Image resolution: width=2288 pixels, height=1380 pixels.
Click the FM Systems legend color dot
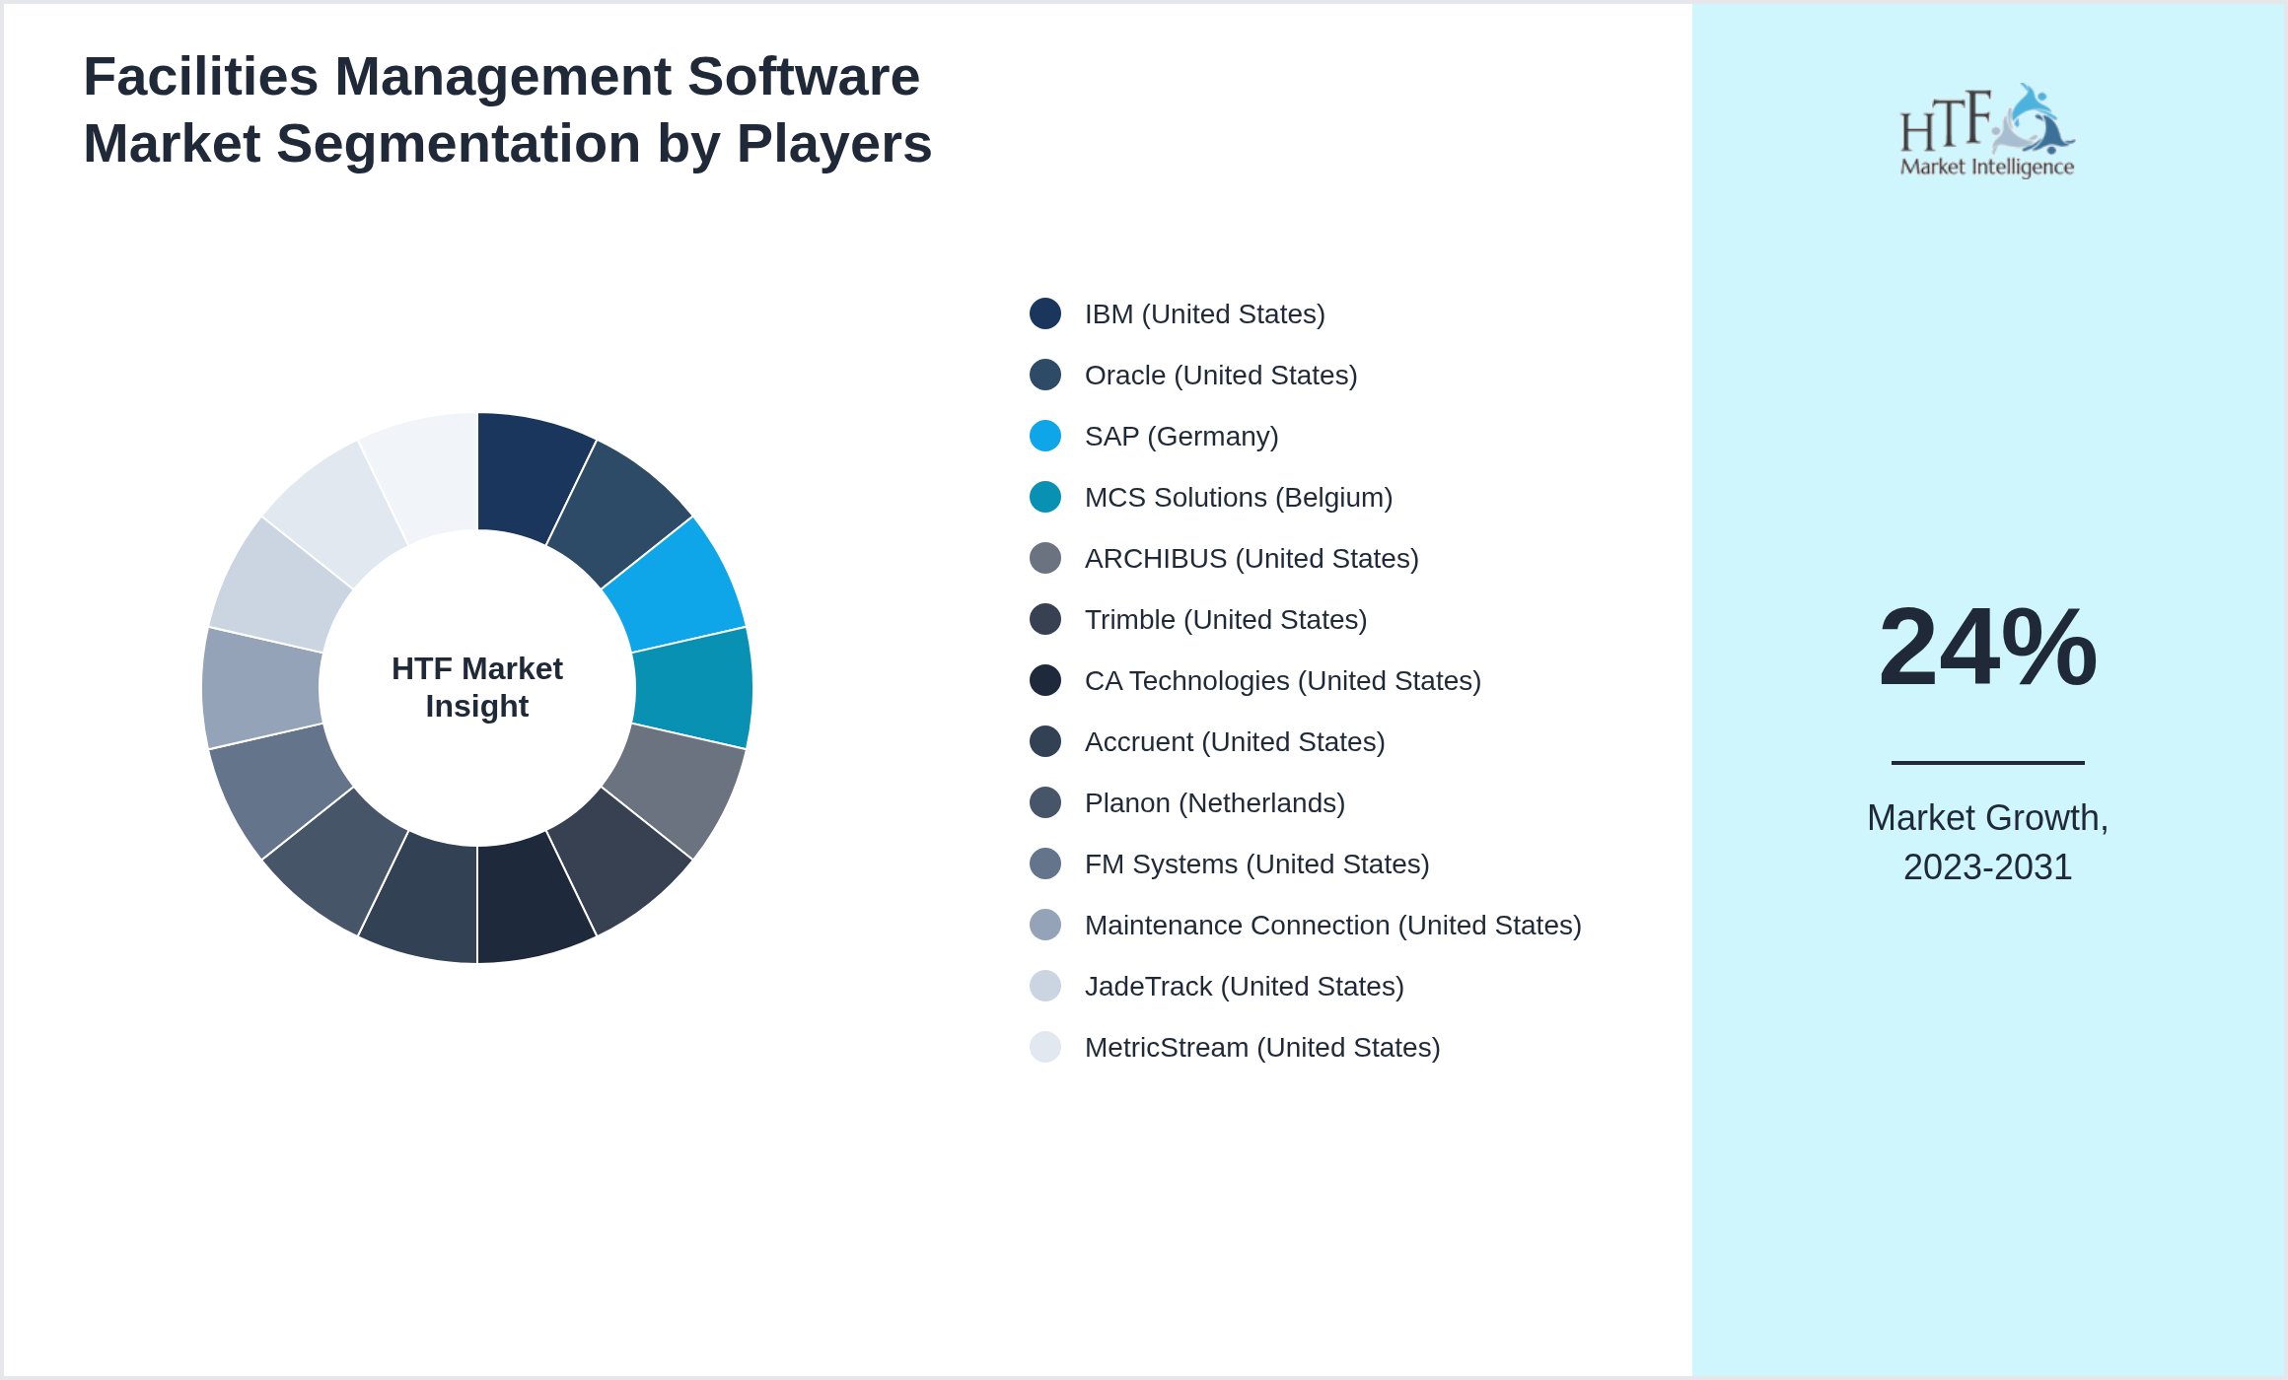coord(1045,863)
